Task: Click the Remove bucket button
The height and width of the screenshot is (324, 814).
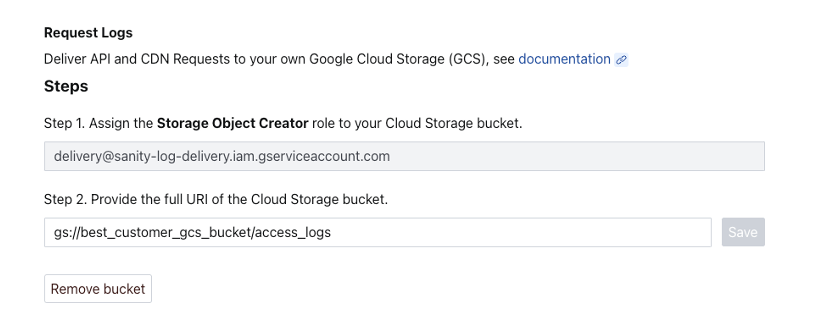Action: (98, 289)
